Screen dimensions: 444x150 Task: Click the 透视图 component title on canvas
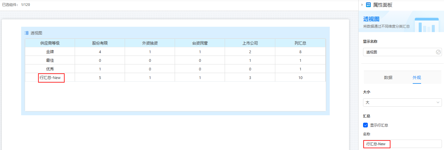click(x=36, y=33)
